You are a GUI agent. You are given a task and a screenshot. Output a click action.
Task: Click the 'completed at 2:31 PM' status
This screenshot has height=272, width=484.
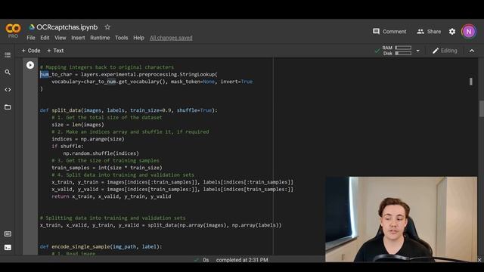[242, 260]
